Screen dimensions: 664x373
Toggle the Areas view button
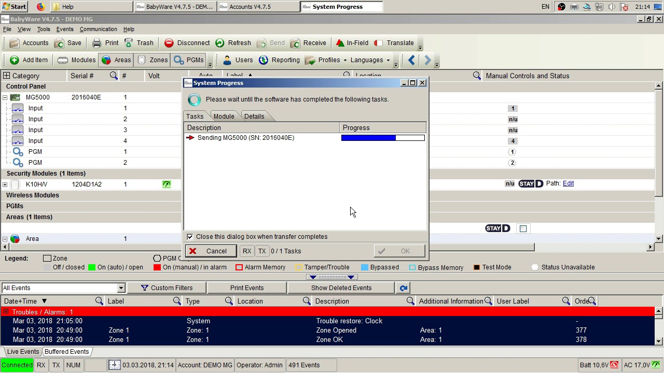click(117, 60)
